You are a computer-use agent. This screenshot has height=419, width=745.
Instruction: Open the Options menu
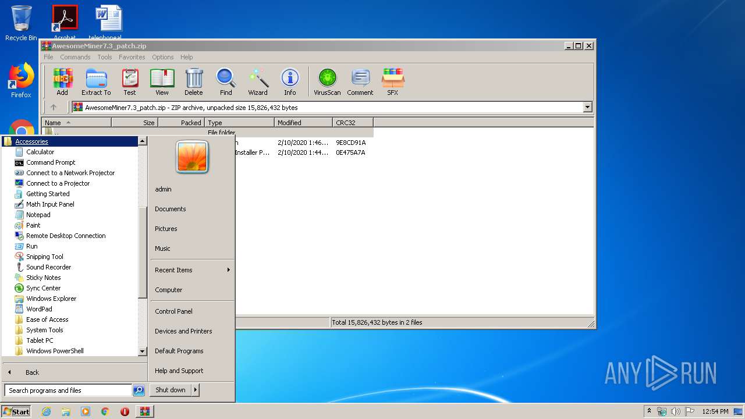(x=163, y=57)
